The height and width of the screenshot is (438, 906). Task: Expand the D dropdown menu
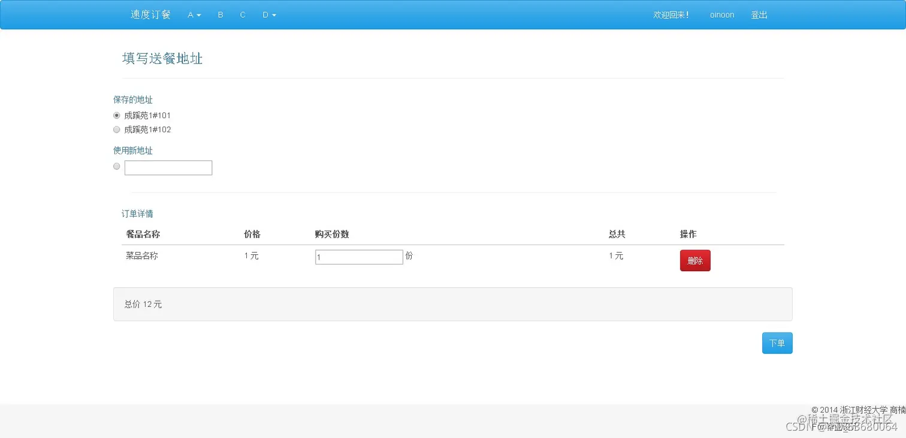coord(269,15)
